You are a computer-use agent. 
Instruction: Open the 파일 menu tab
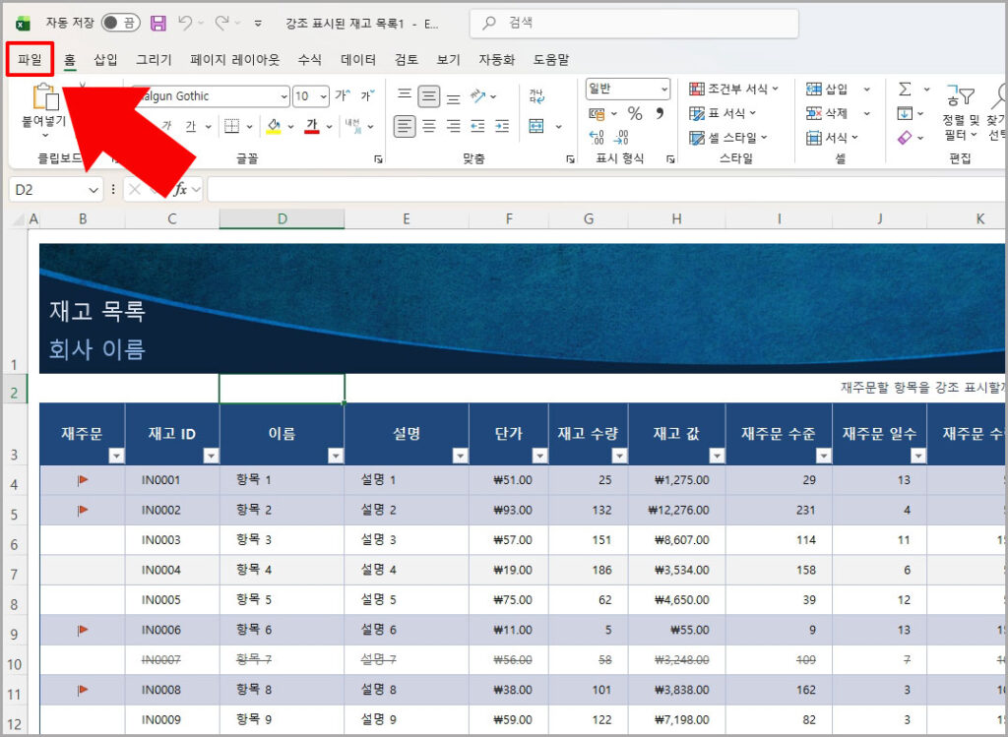30,60
